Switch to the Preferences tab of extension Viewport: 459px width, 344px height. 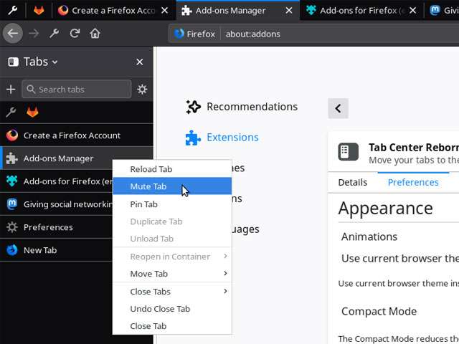(413, 183)
